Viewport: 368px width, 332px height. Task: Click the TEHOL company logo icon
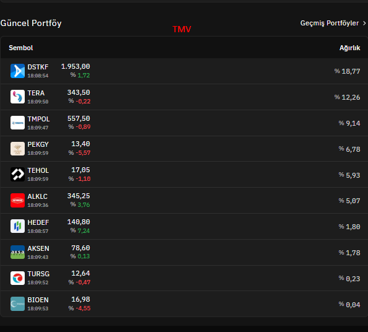[17, 174]
